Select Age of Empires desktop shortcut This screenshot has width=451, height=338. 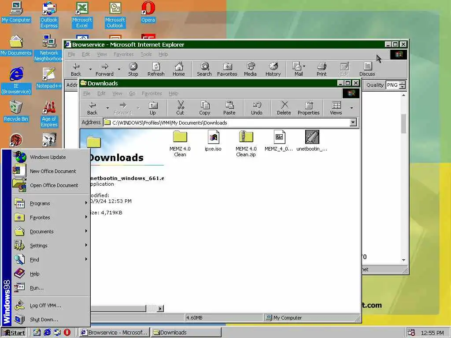pos(49,114)
